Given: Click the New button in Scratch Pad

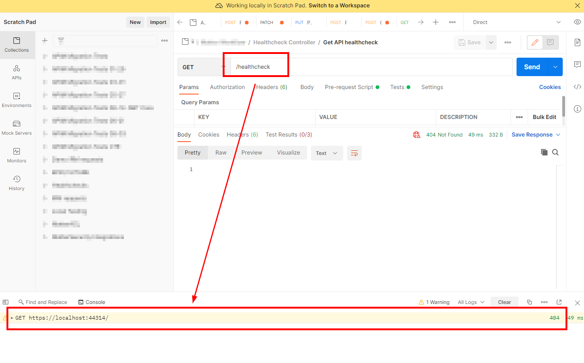Looking at the screenshot, I should (x=135, y=22).
